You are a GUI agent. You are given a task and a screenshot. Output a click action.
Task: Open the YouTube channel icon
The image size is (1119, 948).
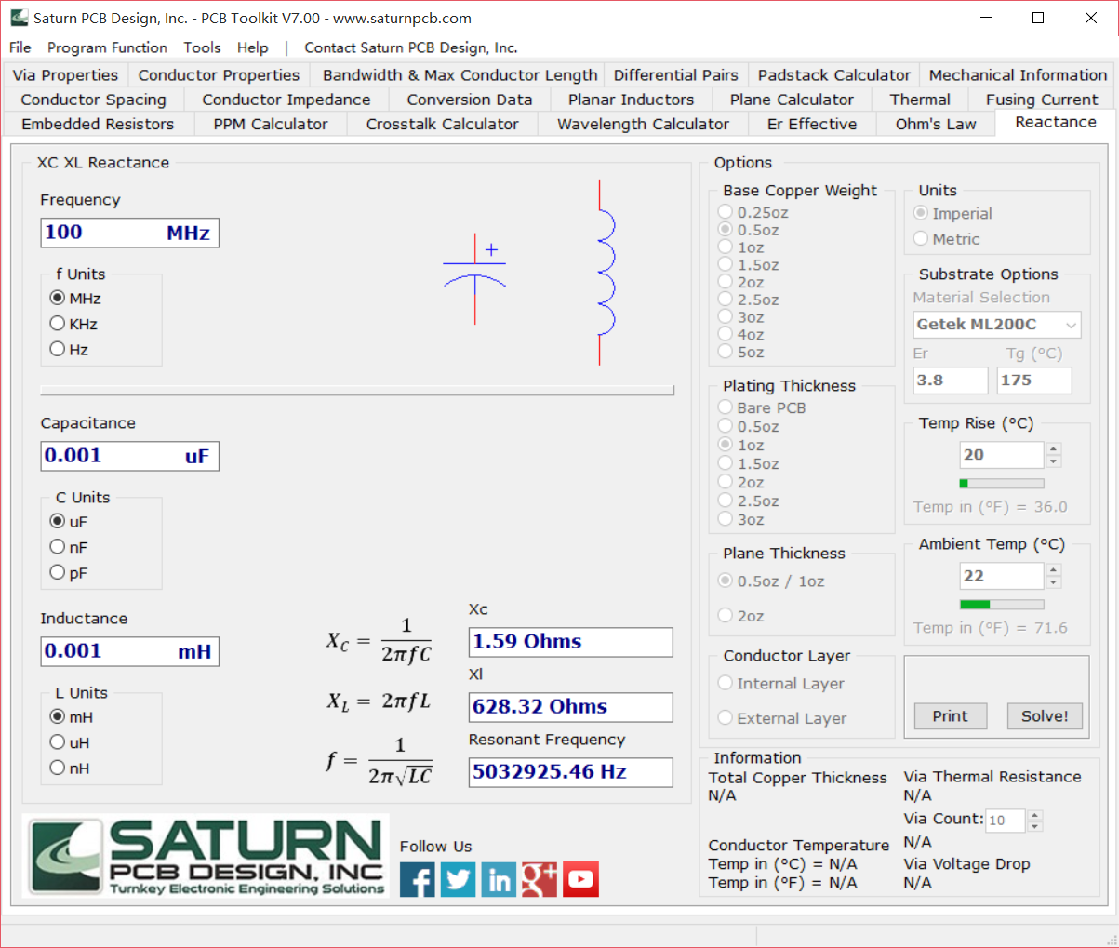coord(580,878)
